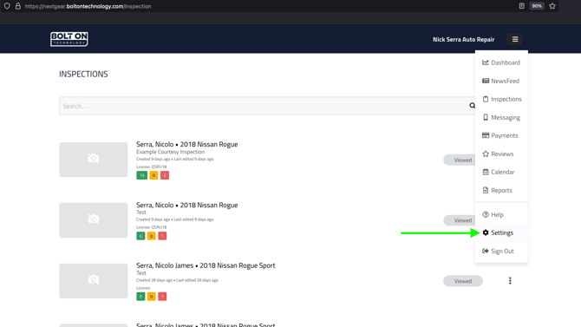
Task: Open the hamburger menu button
Action: (x=515, y=39)
